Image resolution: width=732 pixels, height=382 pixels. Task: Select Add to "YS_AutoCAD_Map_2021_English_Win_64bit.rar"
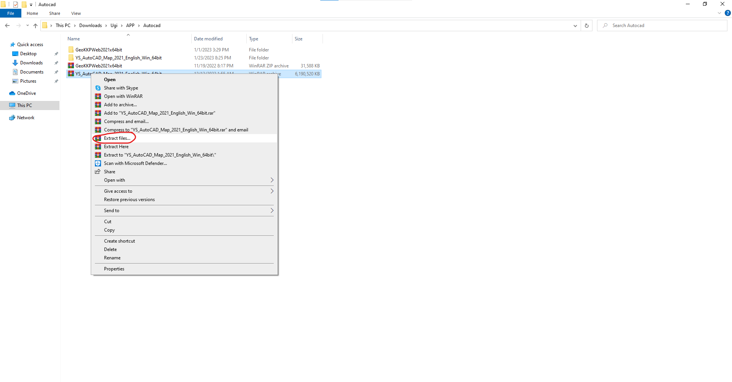(185, 113)
